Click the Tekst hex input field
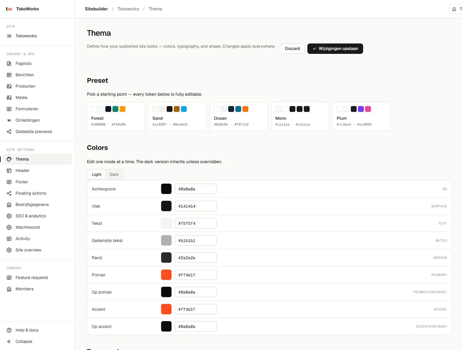462x350 pixels. coord(196,223)
